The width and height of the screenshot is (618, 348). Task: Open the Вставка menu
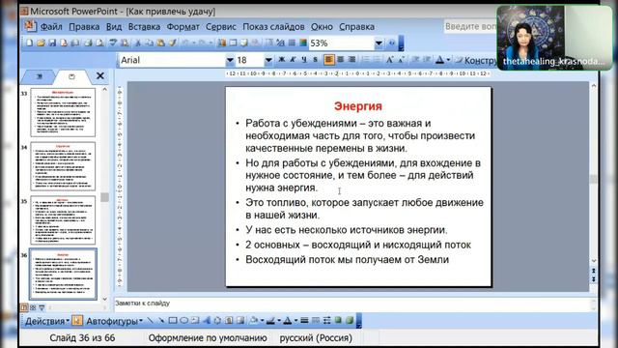coord(144,27)
